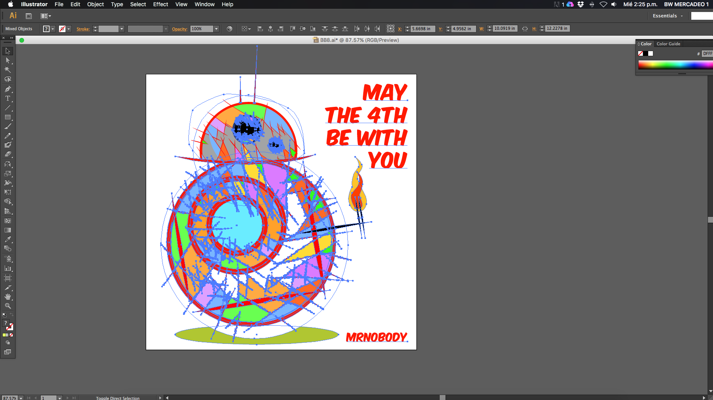The height and width of the screenshot is (400, 713).
Task: Reset to default fill and stroke
Action: pyautogui.click(x=4, y=315)
